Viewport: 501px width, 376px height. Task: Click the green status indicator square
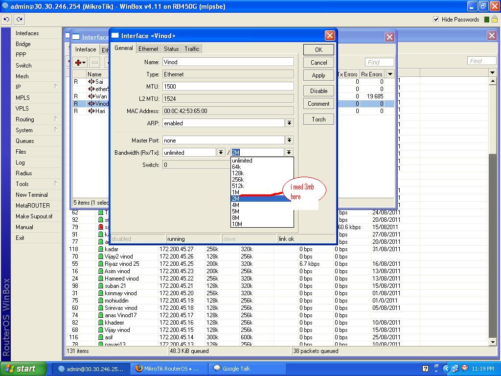[x=487, y=20]
